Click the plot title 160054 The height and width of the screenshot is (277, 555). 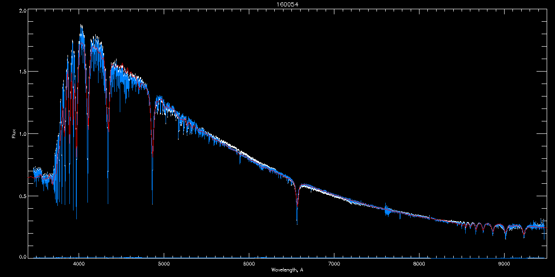287,5
